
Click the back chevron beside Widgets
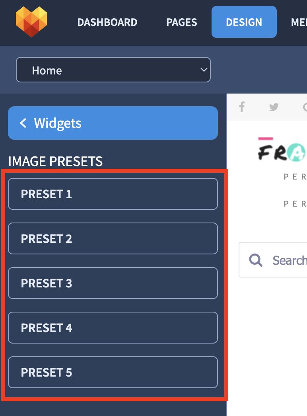click(23, 123)
